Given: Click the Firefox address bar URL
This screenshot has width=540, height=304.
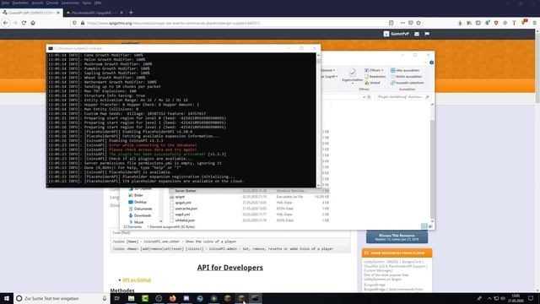Looking at the screenshot, I should [173, 23].
